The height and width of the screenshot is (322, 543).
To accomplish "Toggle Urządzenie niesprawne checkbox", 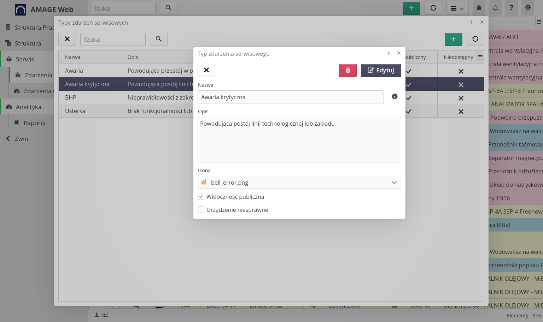I will point(201,210).
